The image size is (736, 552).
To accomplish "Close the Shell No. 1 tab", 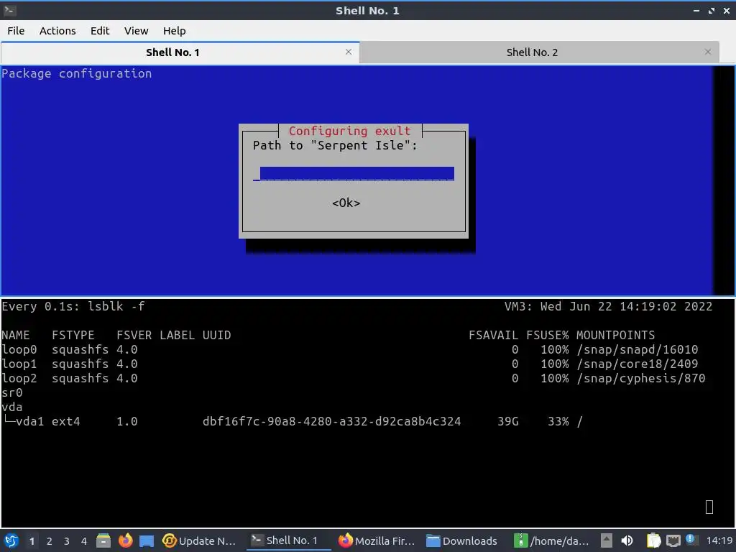I will coord(349,52).
